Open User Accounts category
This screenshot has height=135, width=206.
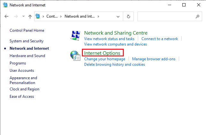pos(22,71)
